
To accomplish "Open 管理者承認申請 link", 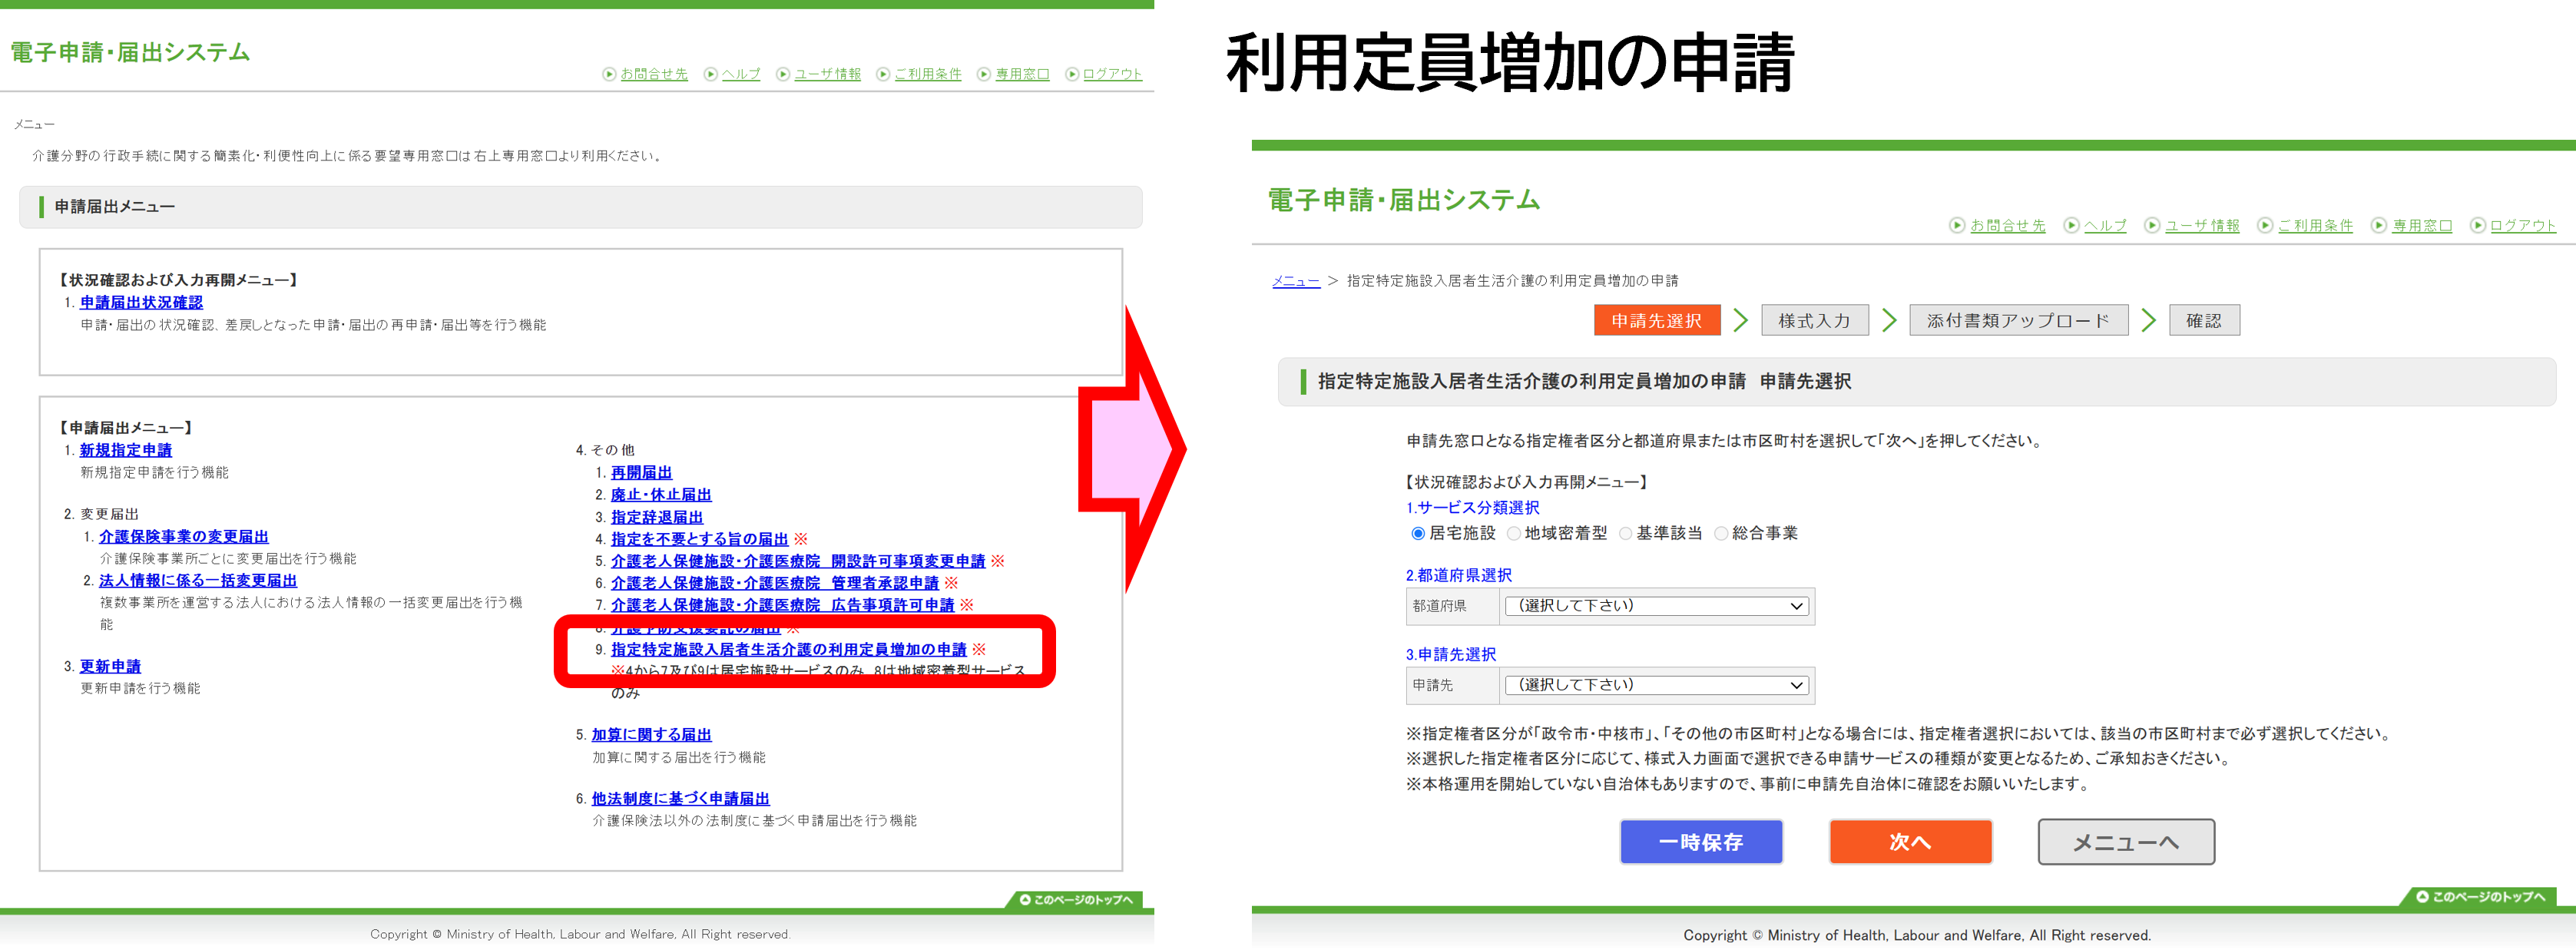I will 775,584.
